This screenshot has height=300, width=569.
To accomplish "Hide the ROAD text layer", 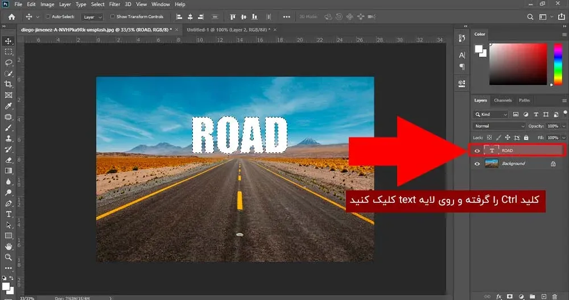I will coord(477,151).
